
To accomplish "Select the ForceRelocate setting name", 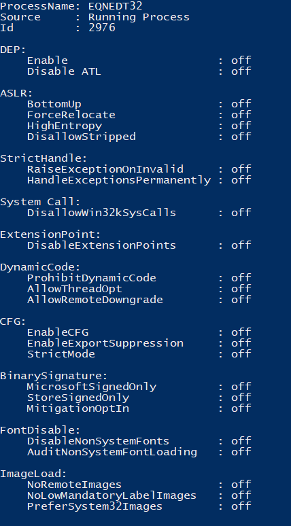I will pyautogui.click(x=71, y=115).
